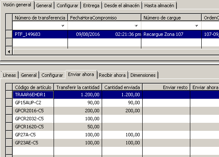219x157 pixels.
Task: Select article GPCR1620-C5
Action: click(x=33, y=127)
